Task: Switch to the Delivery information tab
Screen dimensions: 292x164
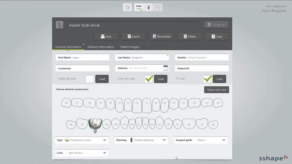Action: (x=101, y=47)
